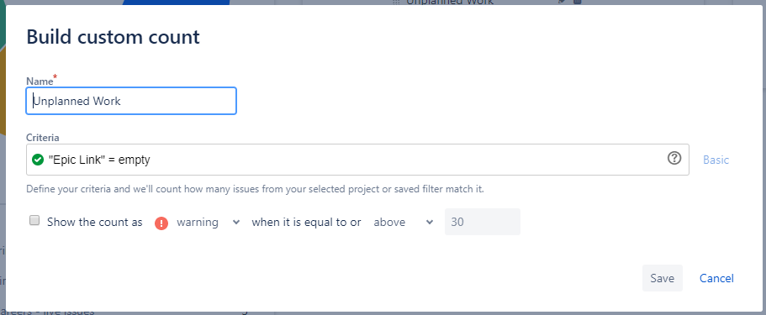This screenshot has width=766, height=315.
Task: Click the drag handle beside Unplanned Work
Action: tap(396, 2)
